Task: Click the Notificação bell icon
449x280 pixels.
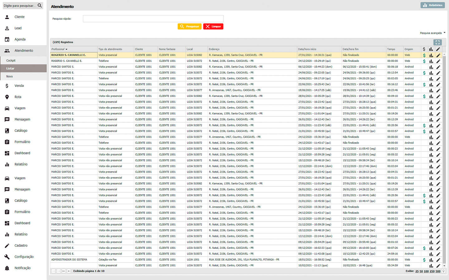Action: point(7,268)
